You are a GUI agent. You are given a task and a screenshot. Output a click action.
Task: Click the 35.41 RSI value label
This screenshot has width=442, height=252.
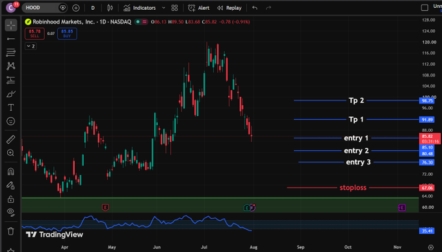point(427,231)
